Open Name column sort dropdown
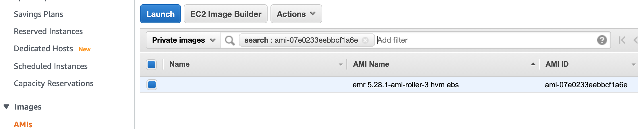This screenshot has height=129, width=638. point(341,64)
